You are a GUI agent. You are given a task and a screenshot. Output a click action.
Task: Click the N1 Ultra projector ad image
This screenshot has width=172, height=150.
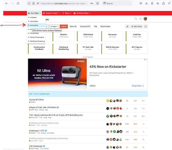(57, 74)
